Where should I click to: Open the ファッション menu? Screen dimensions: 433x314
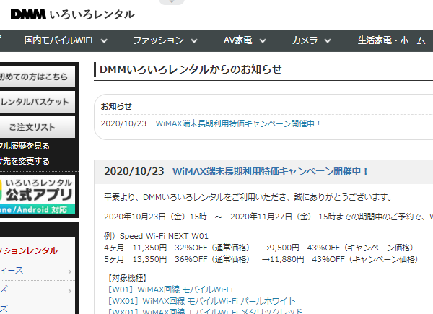point(158,40)
